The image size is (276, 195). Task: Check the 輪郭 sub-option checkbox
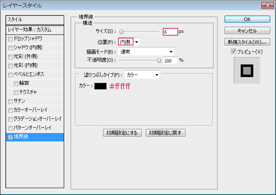[16, 84]
